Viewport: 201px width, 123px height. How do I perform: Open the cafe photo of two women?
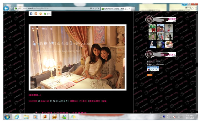coord(78,57)
